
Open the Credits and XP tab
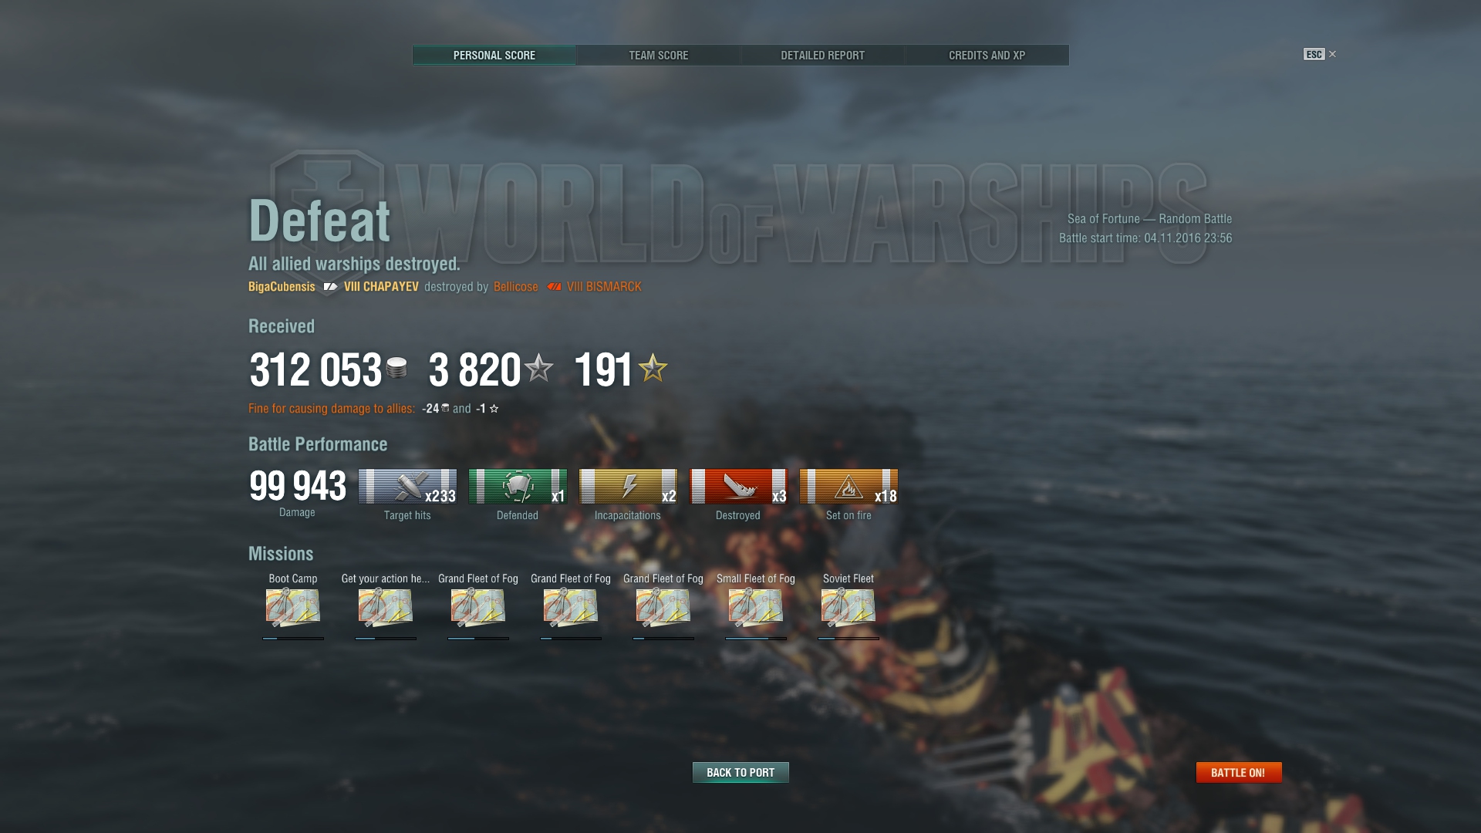pyautogui.click(x=987, y=56)
